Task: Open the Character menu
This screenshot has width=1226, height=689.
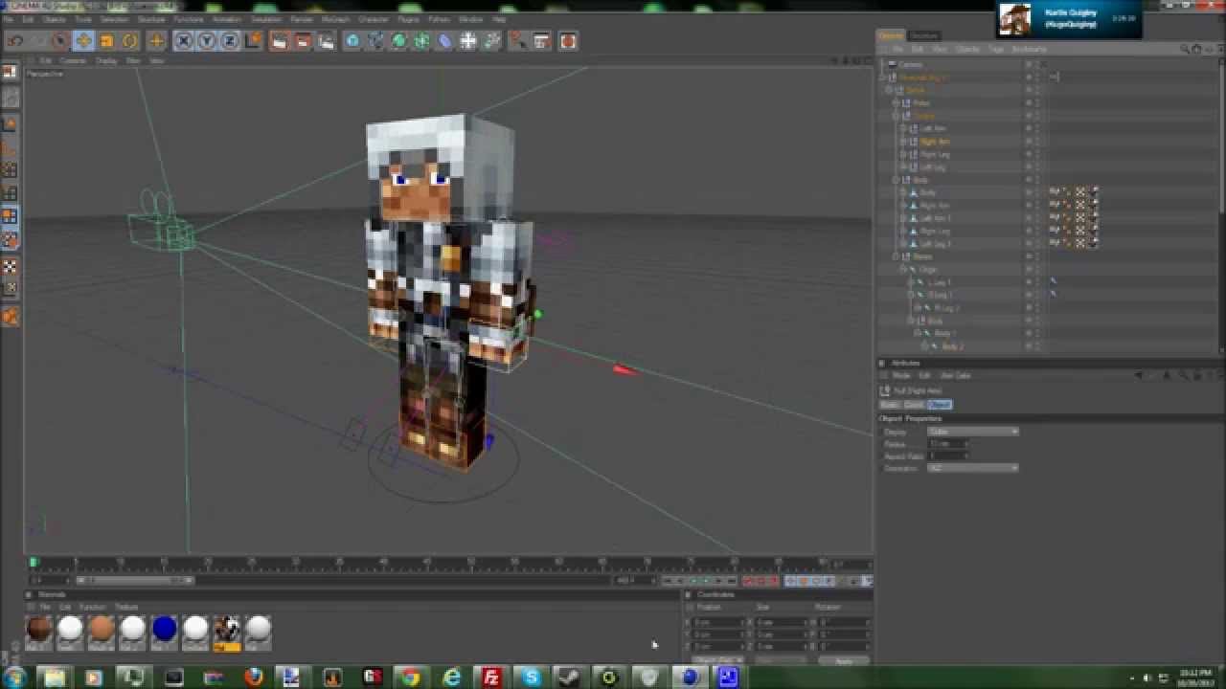Action: tap(373, 19)
